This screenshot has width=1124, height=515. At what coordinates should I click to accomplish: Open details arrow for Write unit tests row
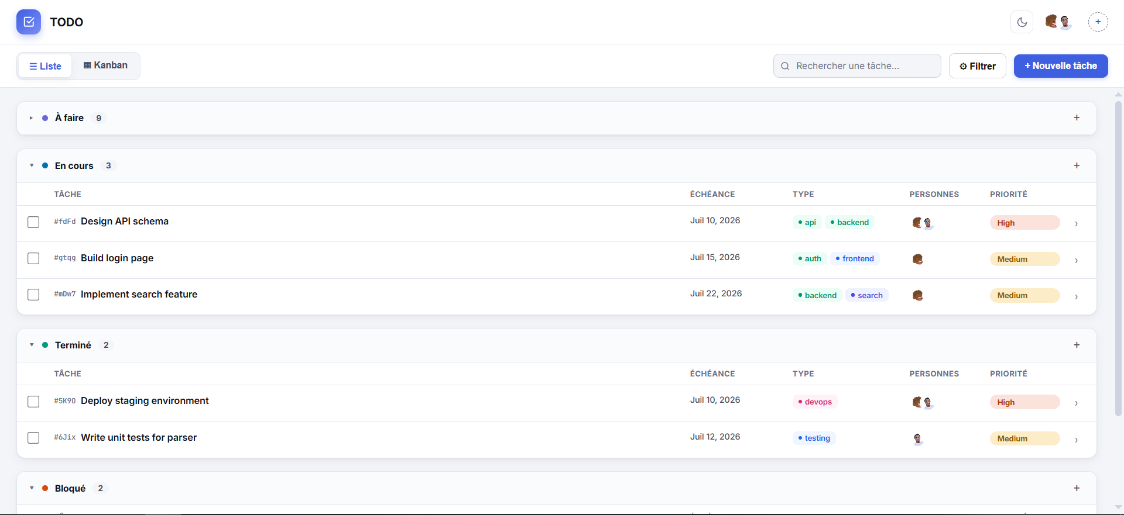(1076, 440)
